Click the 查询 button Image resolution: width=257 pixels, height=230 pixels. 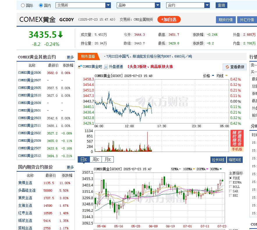tap(221, 5)
